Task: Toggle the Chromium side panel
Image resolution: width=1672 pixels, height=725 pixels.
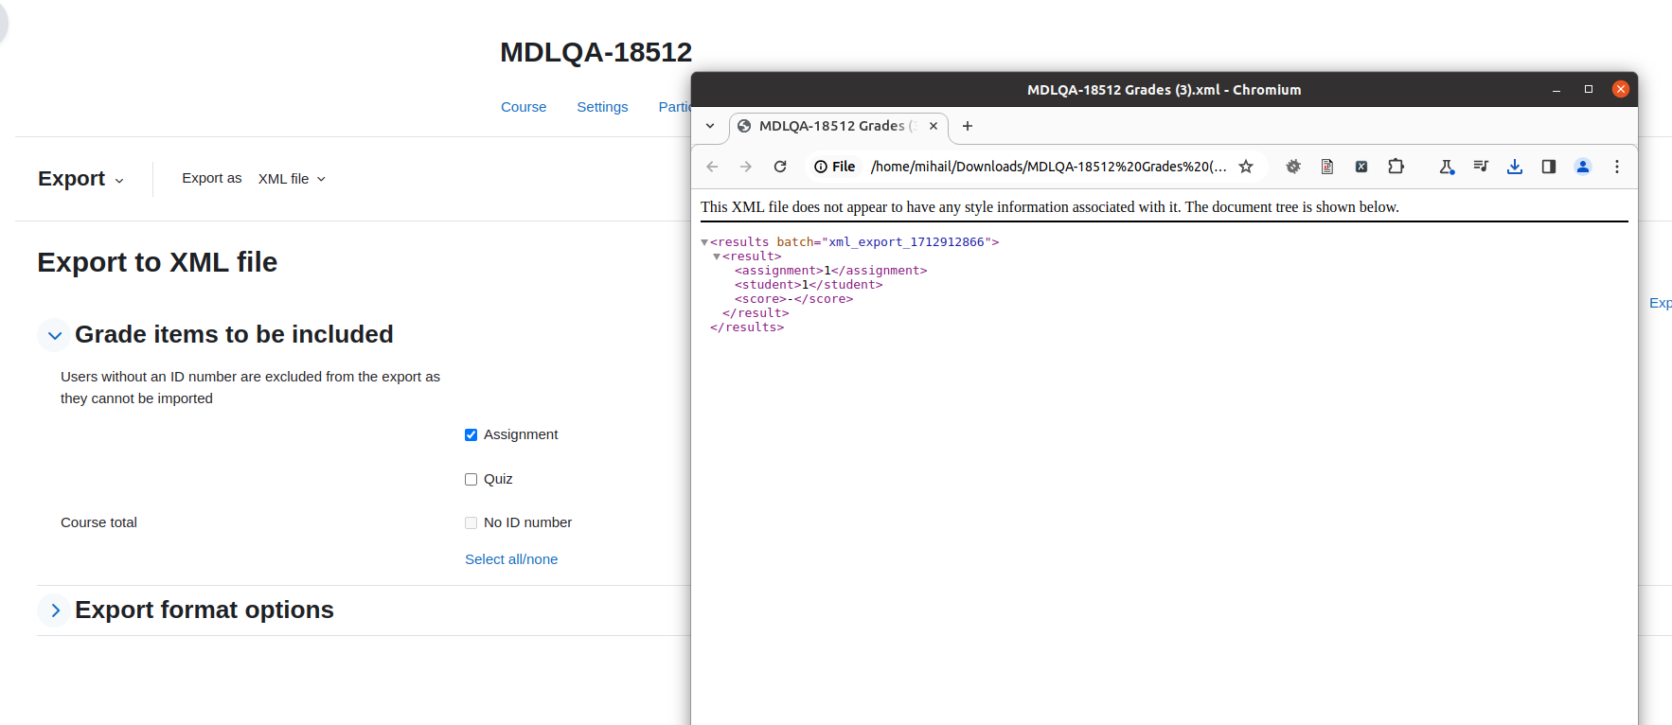Action: tap(1549, 167)
